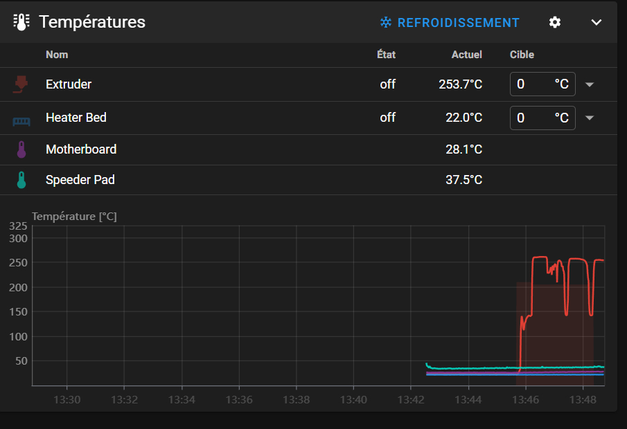The height and width of the screenshot is (429, 627).
Task: Click the Heater Bed off state text
Action: point(387,118)
